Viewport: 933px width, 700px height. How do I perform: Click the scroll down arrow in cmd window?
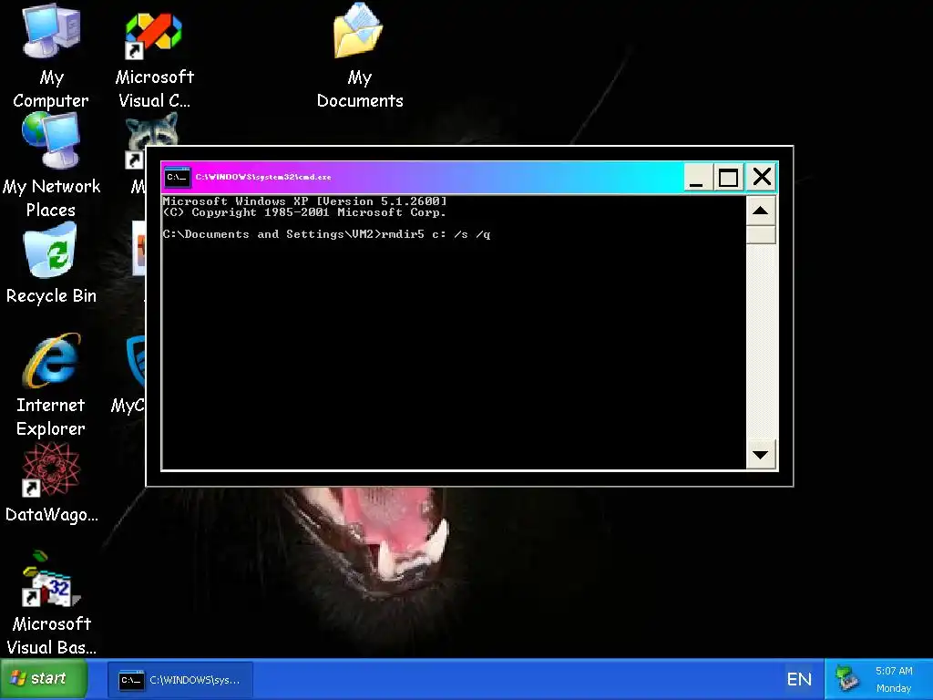(x=761, y=455)
